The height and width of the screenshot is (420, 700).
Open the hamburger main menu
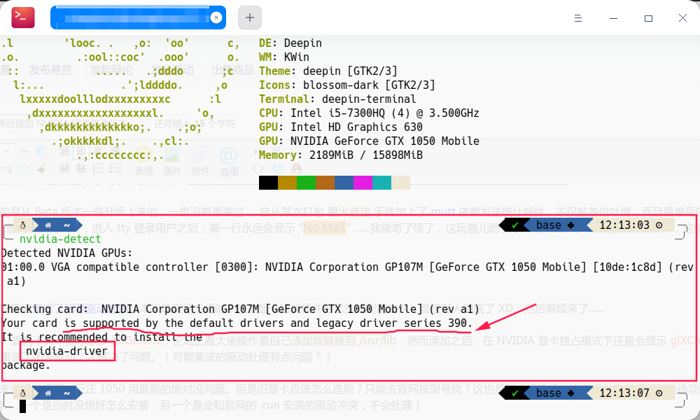[x=577, y=18]
